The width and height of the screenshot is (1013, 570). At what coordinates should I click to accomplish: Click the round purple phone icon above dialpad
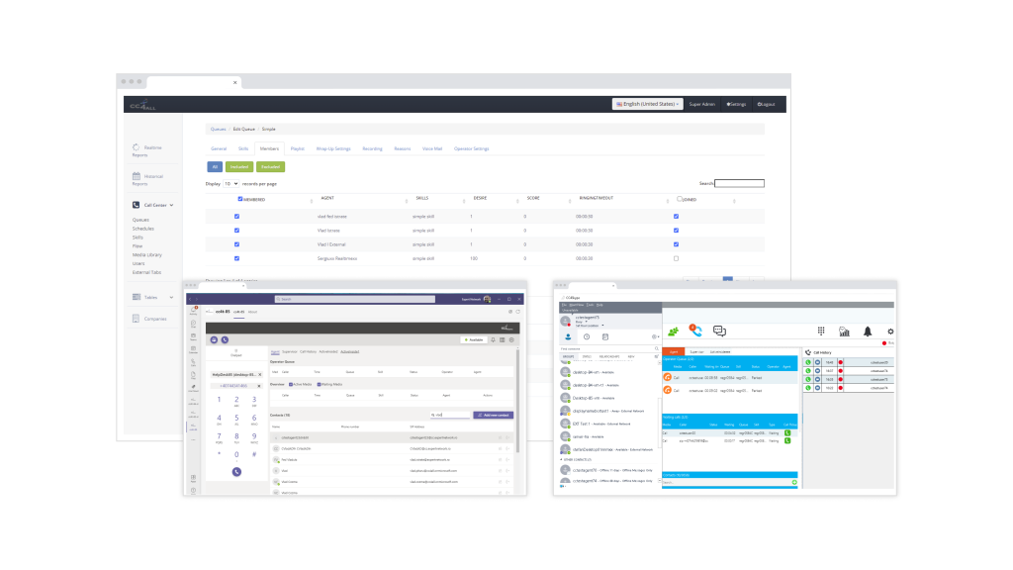click(x=225, y=340)
